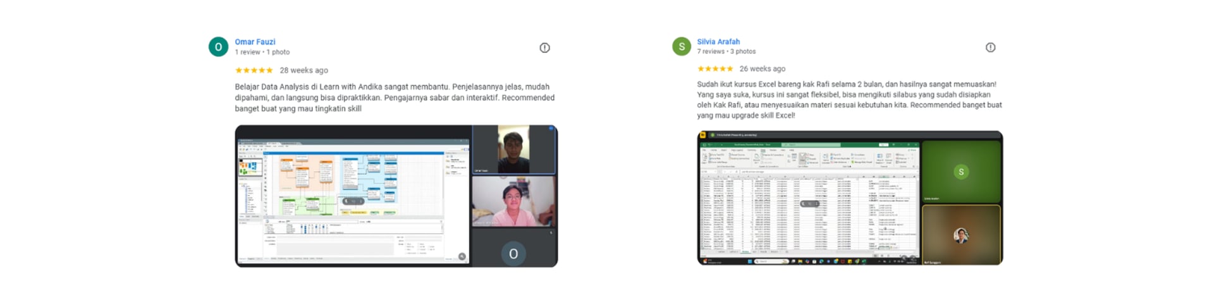Click grey O participant avatar in meeting screenshot
Viewport: 1214px width, 303px height.
[513, 253]
